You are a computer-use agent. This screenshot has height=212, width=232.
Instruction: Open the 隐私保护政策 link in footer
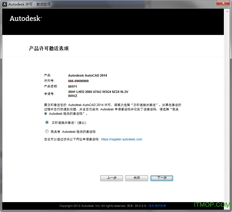coord(157,206)
